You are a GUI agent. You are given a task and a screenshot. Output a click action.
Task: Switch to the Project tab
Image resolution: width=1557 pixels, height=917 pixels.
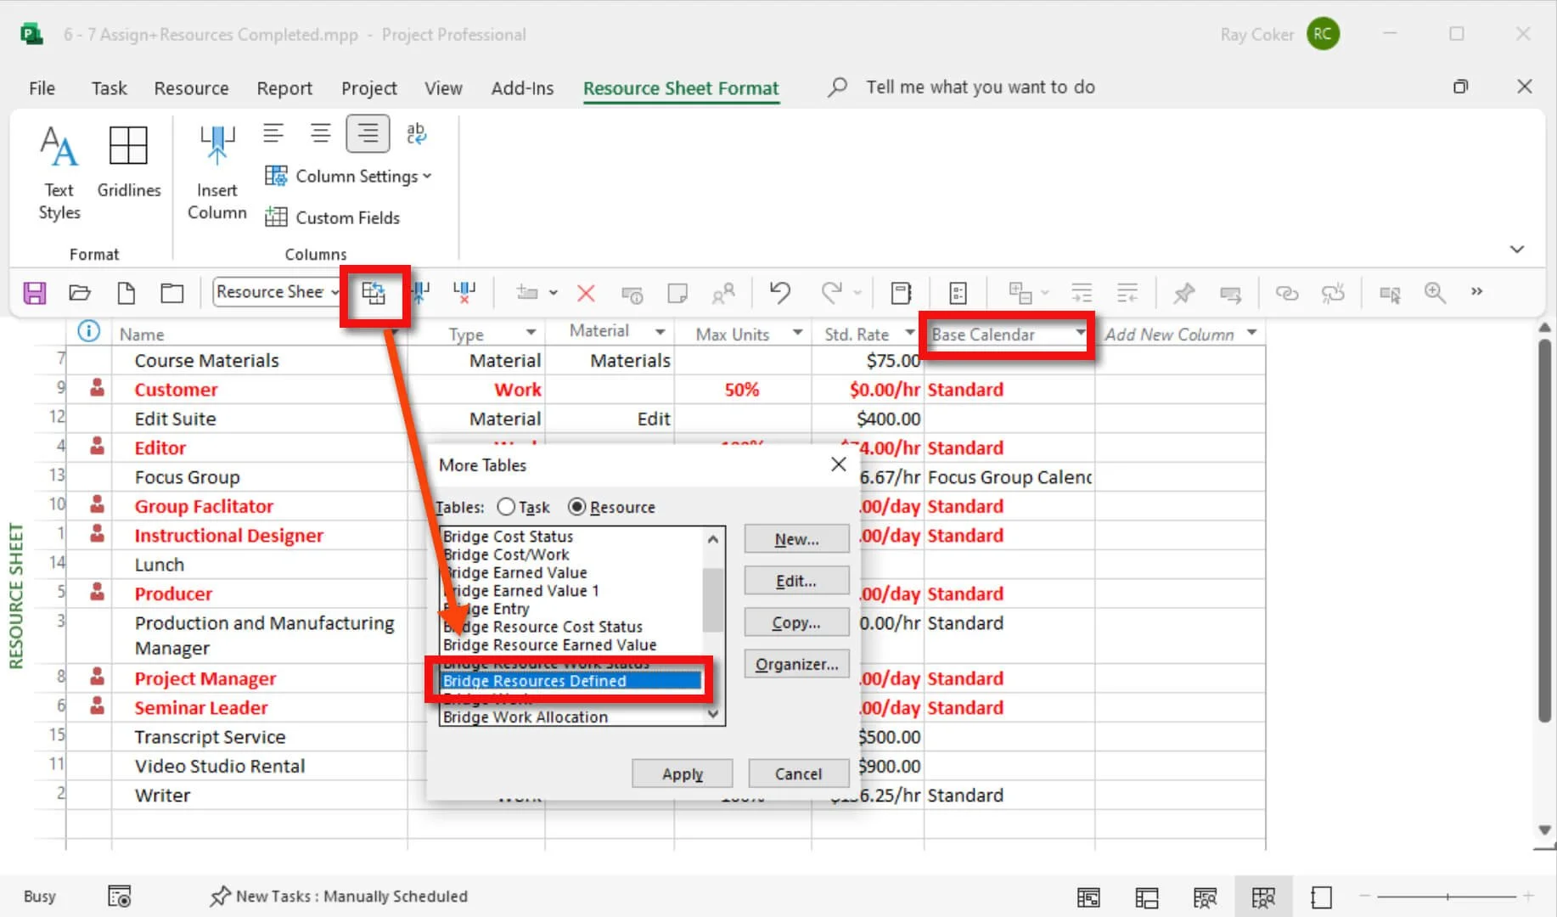click(x=368, y=88)
